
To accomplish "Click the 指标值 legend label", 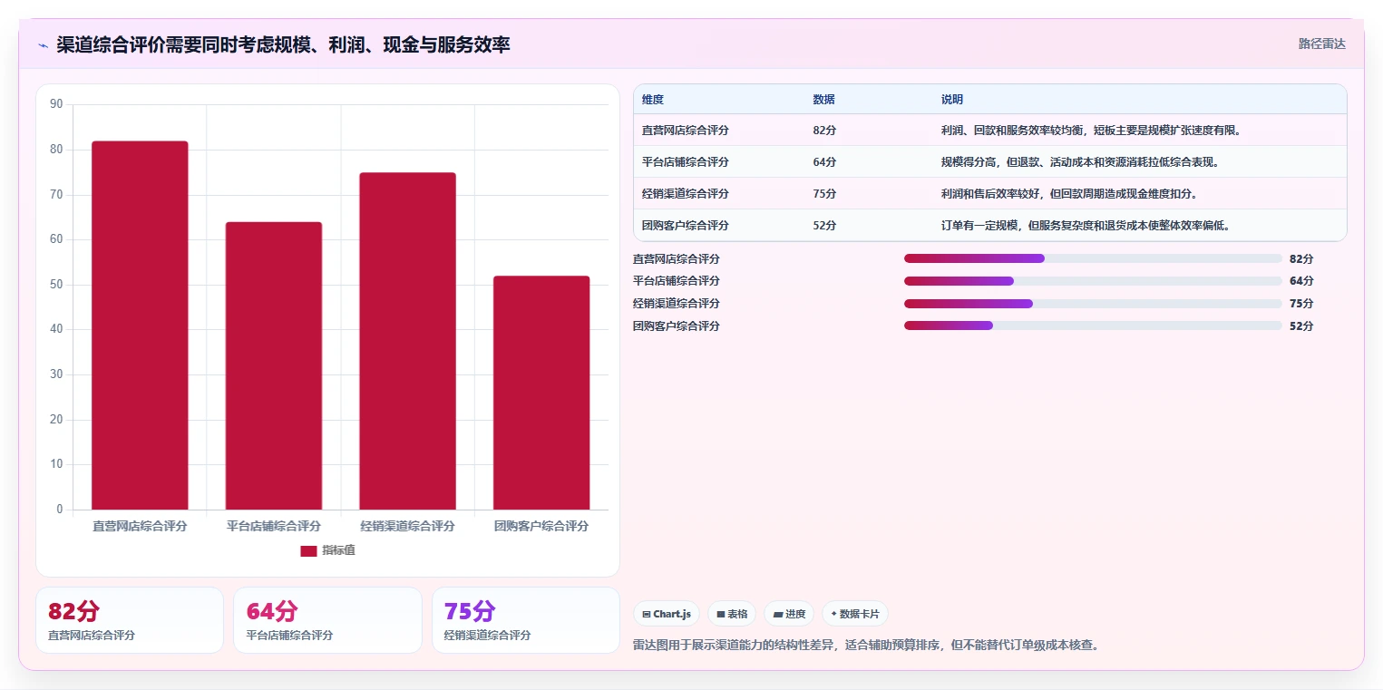I will pos(338,551).
